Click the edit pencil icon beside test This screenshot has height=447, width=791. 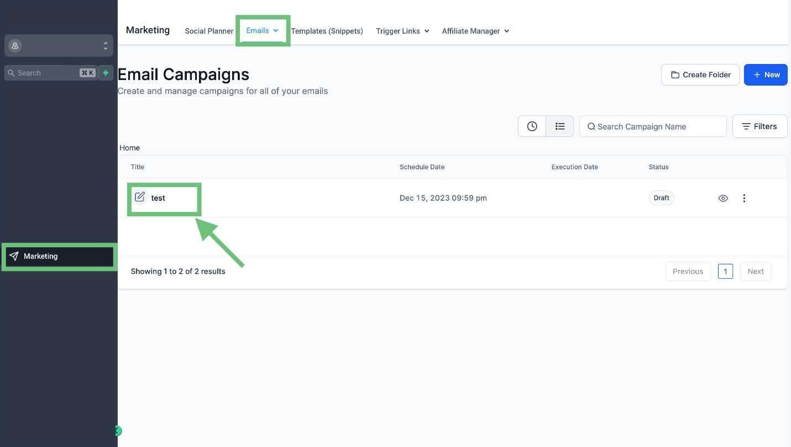140,196
